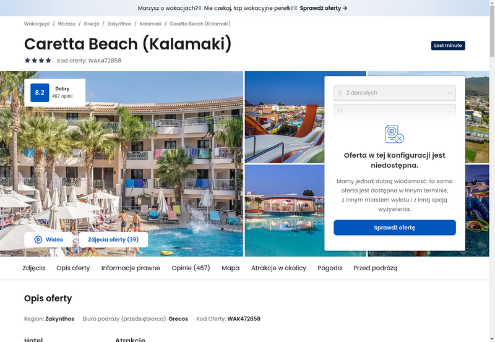This screenshot has height=342, width=495.
Task: Click the 8.2 rating score badge
Action: pos(40,92)
